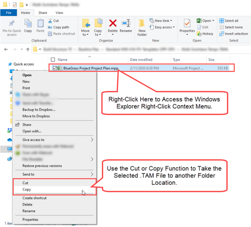Choose Cut in the context menu
Image resolution: width=251 pixels, height=227 pixels.
25,183
